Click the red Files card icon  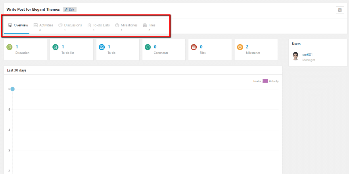(194, 47)
